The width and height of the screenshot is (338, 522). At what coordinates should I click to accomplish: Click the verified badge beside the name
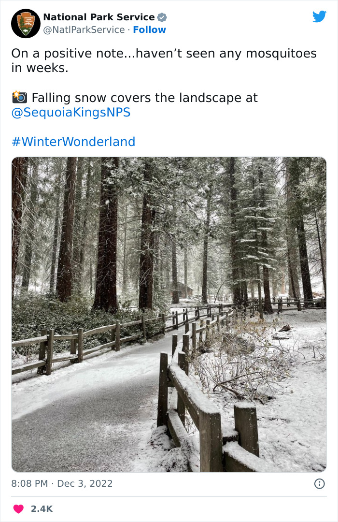pyautogui.click(x=162, y=17)
